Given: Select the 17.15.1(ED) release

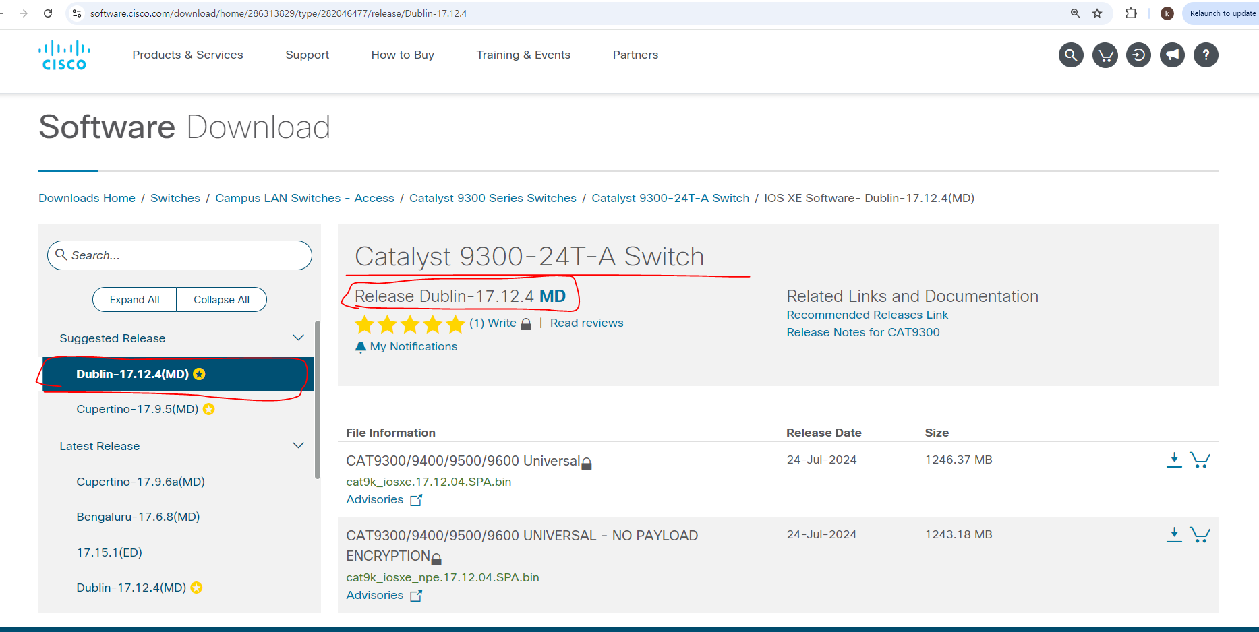Looking at the screenshot, I should point(109,552).
